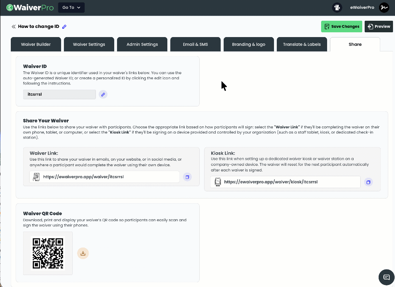Click the Preview button
The height and width of the screenshot is (287, 395).
379,27
